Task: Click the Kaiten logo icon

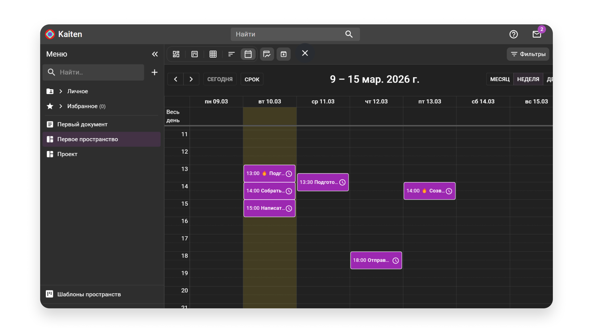Action: coord(50,34)
